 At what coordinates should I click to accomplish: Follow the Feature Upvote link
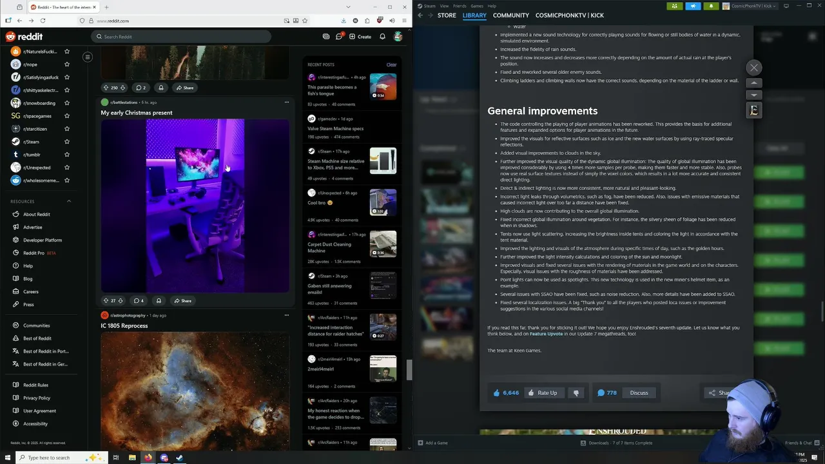pos(546,334)
